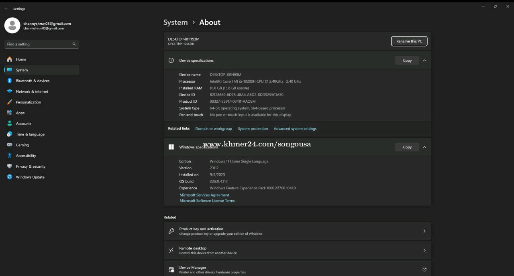Click the Windows logo beside Windows specifications
514x276 pixels.
[x=171, y=147]
